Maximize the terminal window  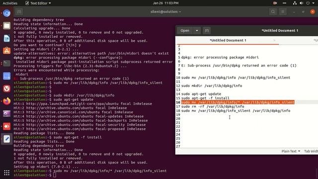coord(303,12)
